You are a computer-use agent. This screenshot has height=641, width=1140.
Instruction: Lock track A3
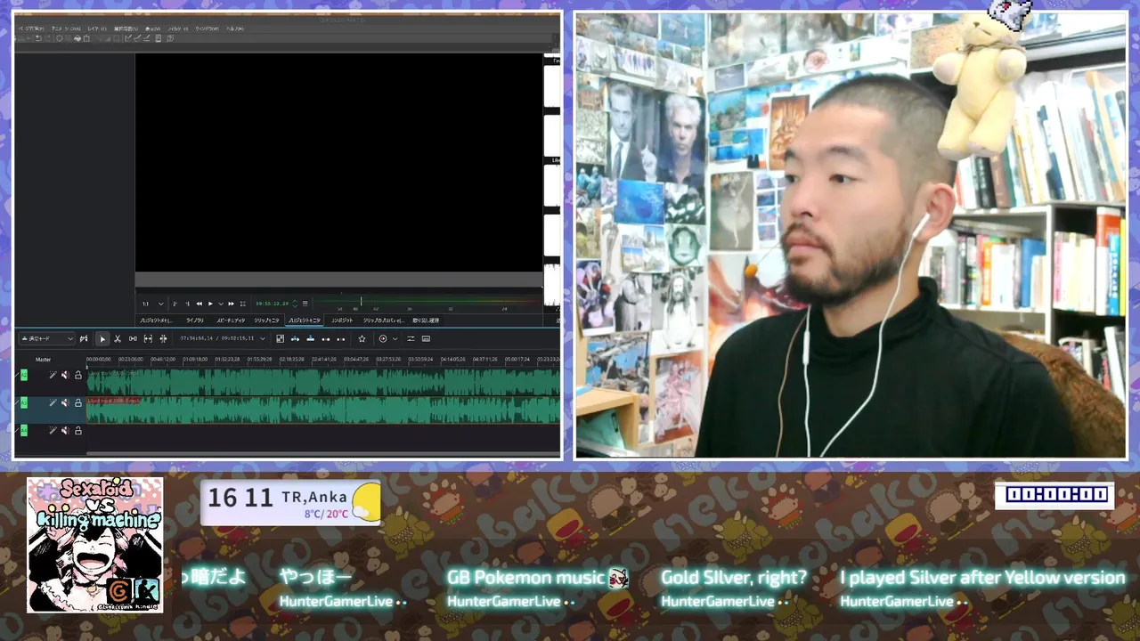pos(78,402)
